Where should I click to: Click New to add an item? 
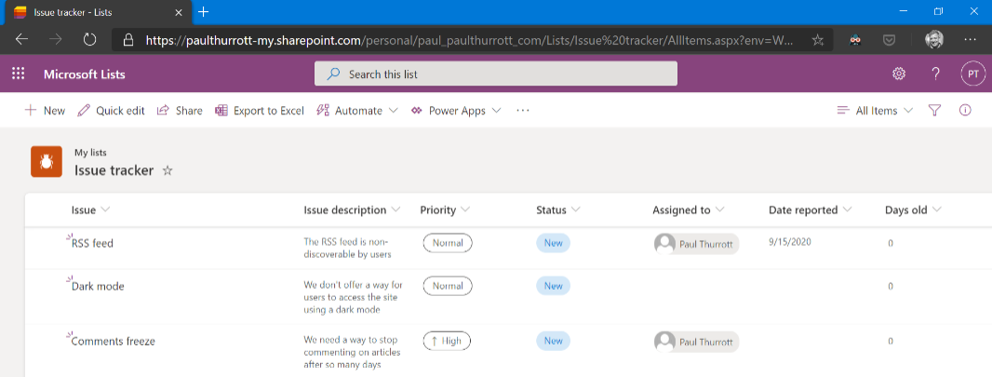click(45, 111)
